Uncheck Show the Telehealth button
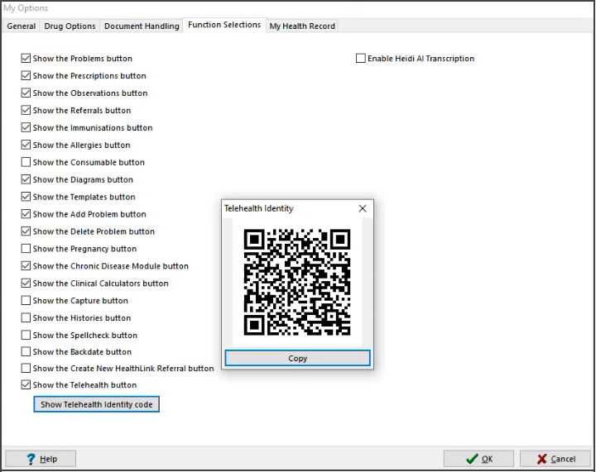The height and width of the screenshot is (472, 596). tap(26, 385)
